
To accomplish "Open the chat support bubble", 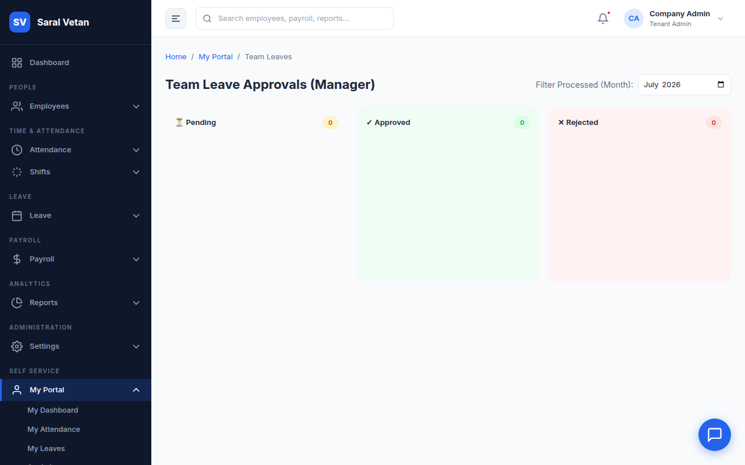I will point(715,435).
